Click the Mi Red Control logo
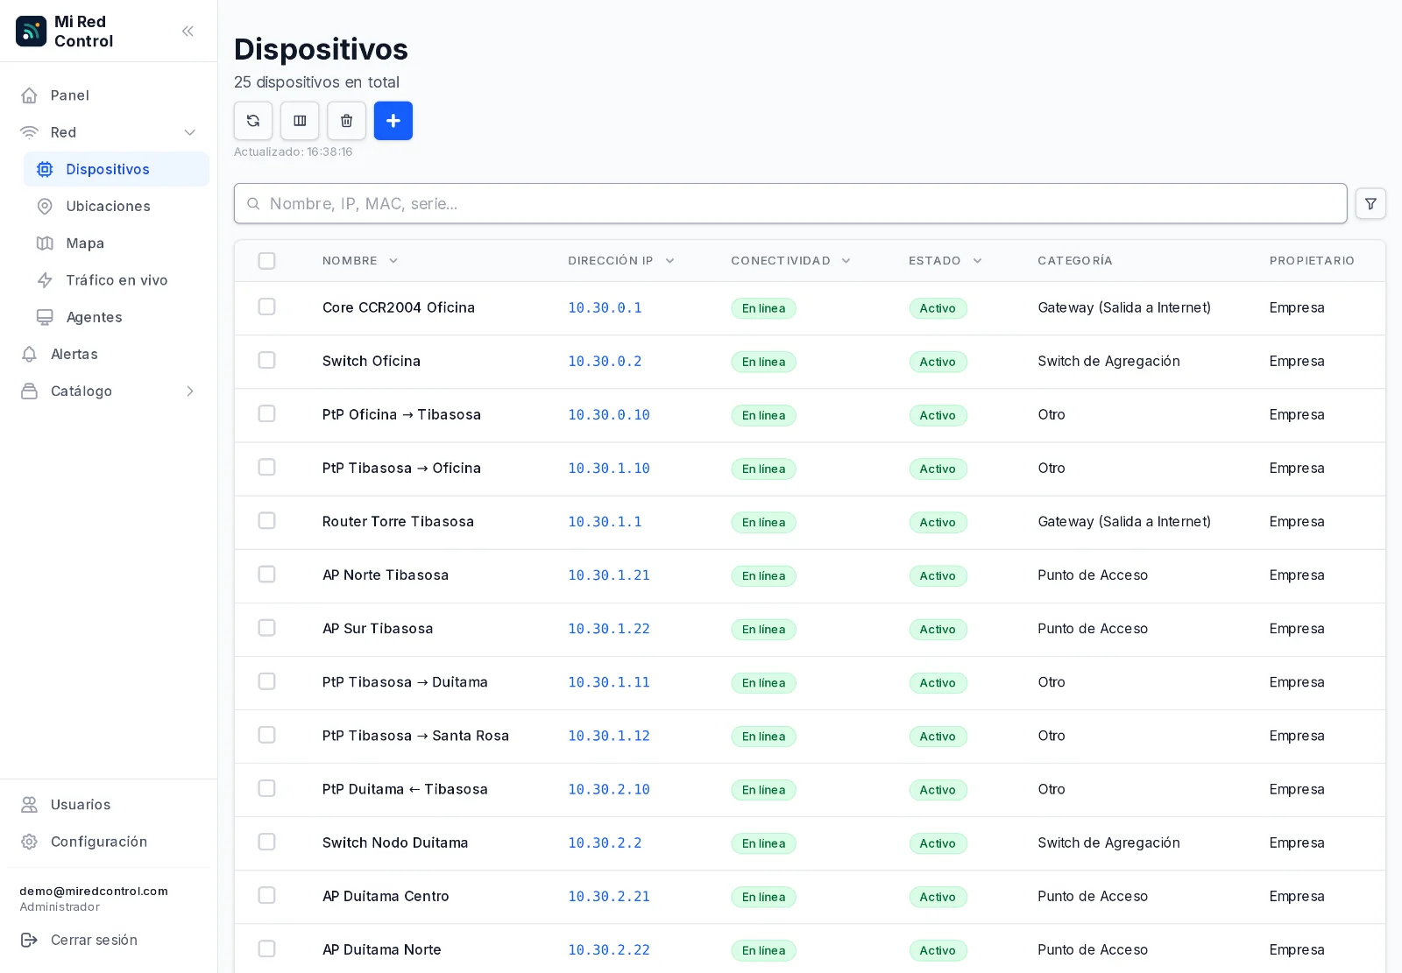 pos(32,32)
